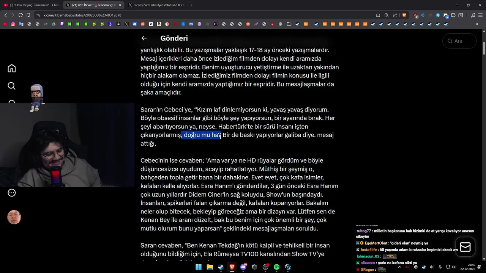Open OBS Studio from the taskbar
The width and height of the screenshot is (486, 273).
(265, 267)
